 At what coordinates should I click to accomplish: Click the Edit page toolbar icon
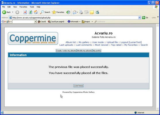pyautogui.click(x=86, y=12)
